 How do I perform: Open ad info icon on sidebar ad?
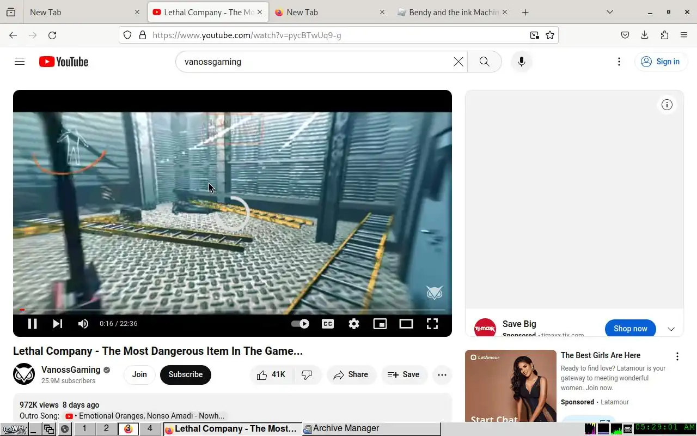(667, 105)
